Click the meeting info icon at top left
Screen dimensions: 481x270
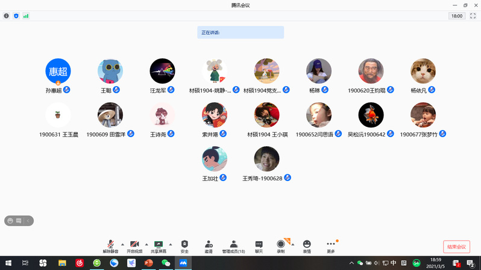point(7,16)
